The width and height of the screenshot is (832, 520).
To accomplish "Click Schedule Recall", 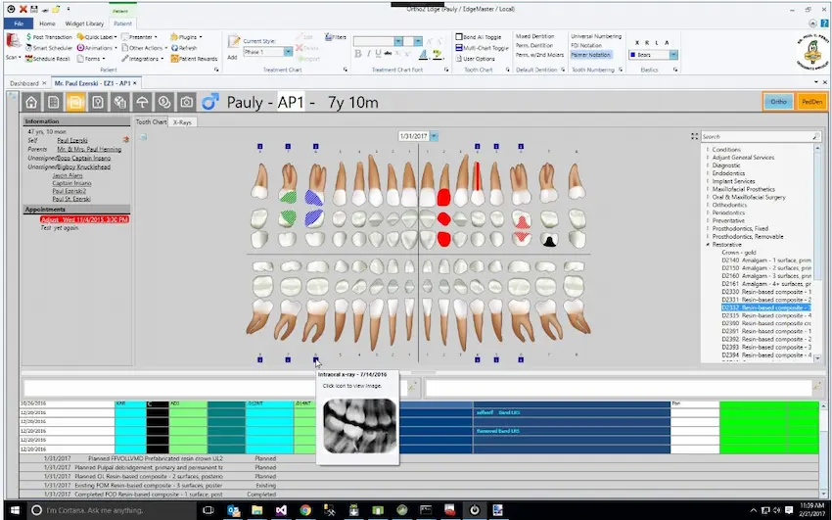I will 48,59.
